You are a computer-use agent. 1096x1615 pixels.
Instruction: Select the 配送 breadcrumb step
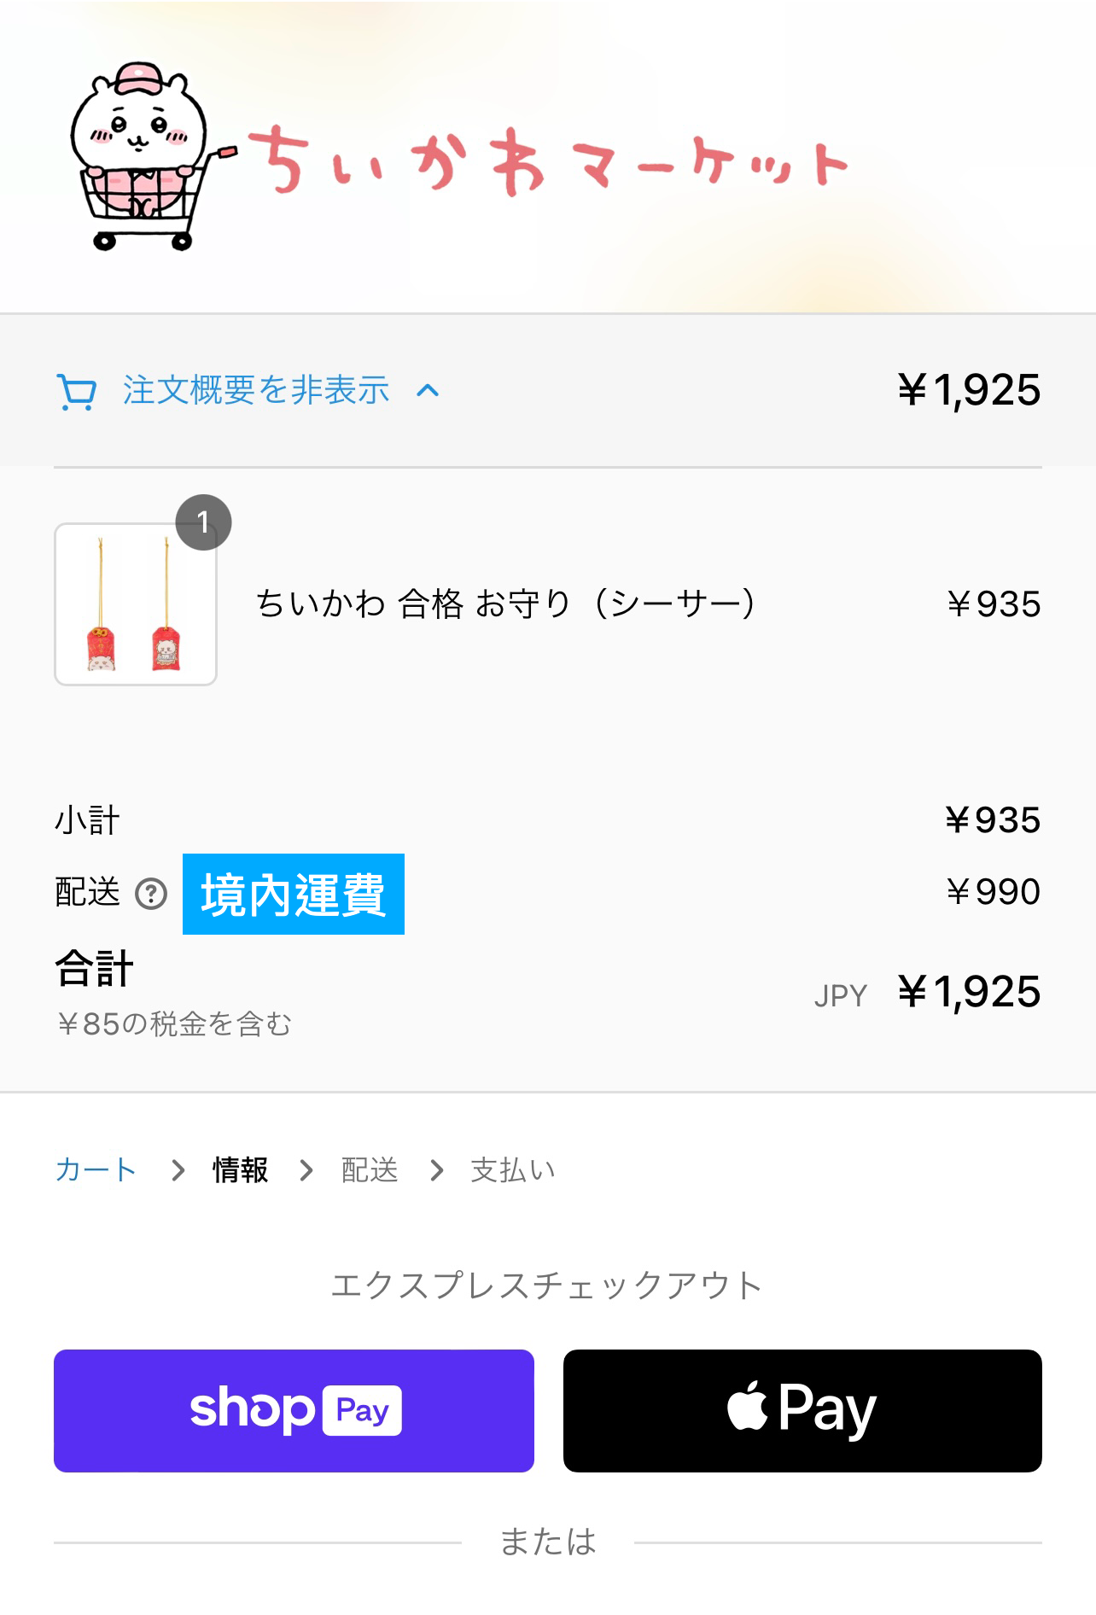(370, 1169)
